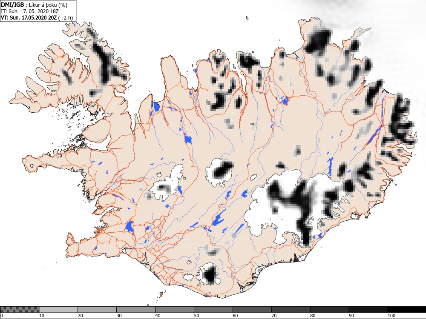Image resolution: width=426 pixels, height=319 pixels.
Task: Click the legend label '50'
Action: pos(196,316)
